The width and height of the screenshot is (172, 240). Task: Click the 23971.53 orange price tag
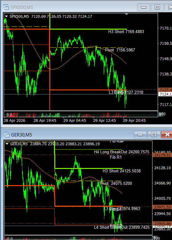coord(162,207)
